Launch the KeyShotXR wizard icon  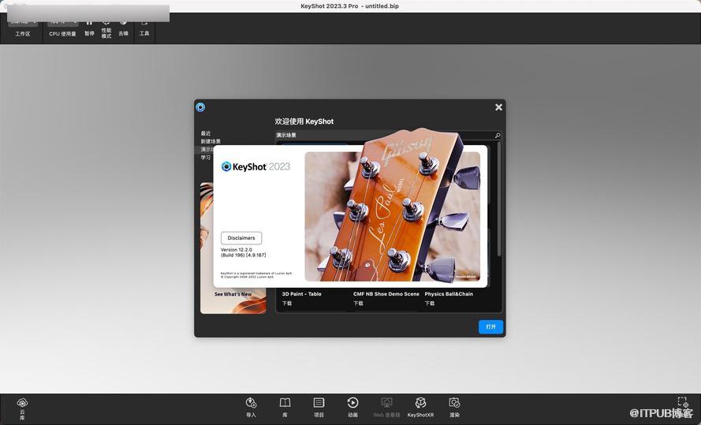point(420,404)
